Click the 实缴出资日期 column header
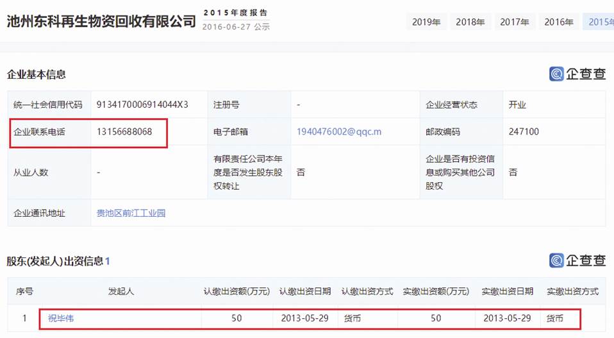Viewport: 614px width, 338px height. click(507, 291)
